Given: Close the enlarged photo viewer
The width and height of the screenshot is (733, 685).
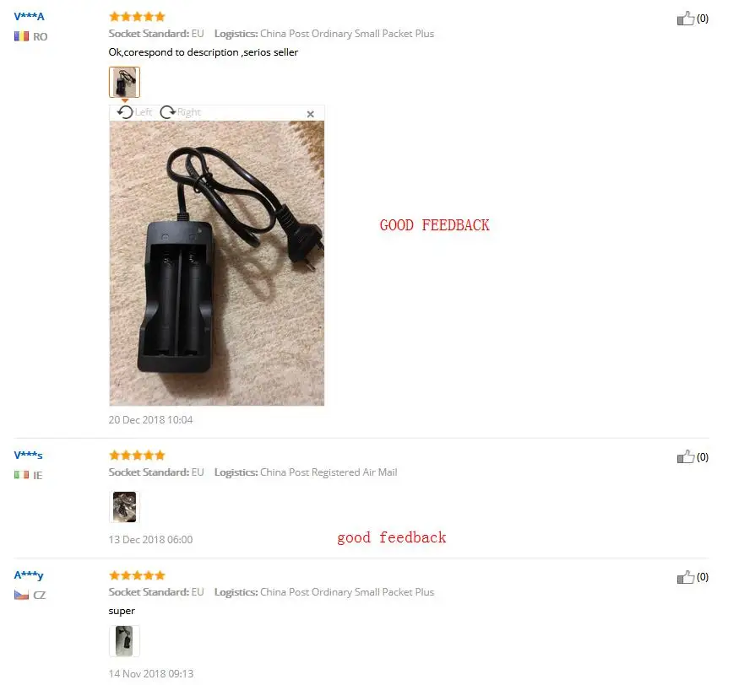Looking at the screenshot, I should (310, 113).
